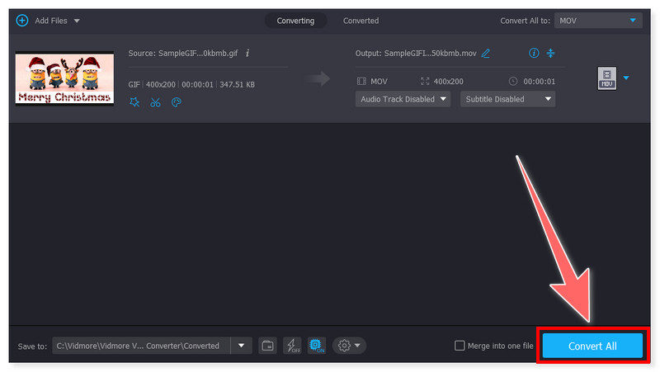Rename output file with pencil icon

[486, 54]
